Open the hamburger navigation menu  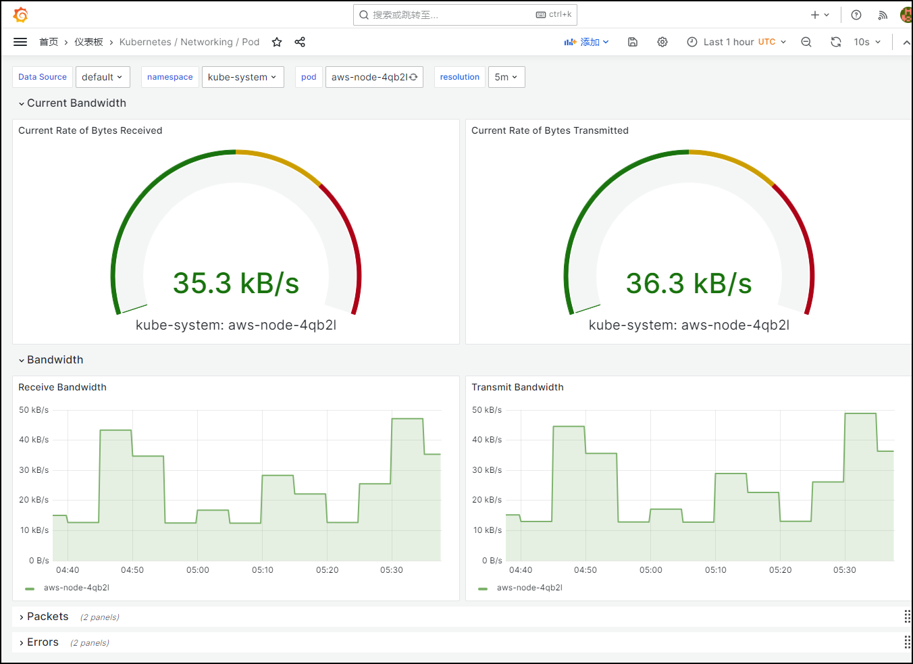tap(20, 42)
